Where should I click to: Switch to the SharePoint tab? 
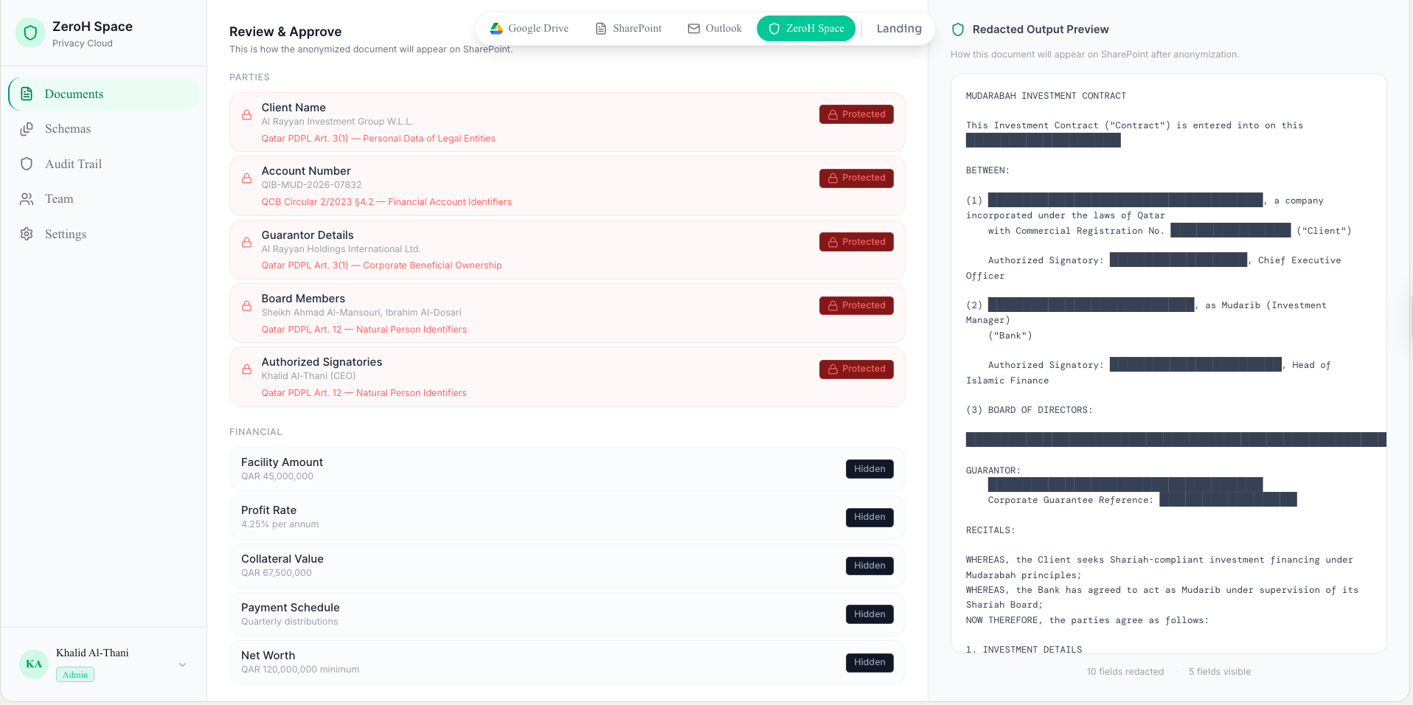point(628,29)
